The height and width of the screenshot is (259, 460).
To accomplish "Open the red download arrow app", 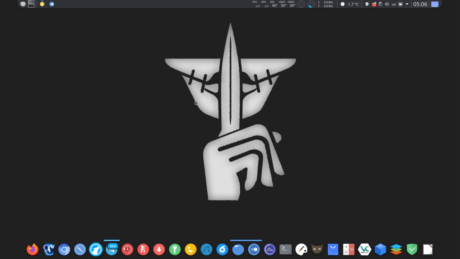I will coord(159,249).
